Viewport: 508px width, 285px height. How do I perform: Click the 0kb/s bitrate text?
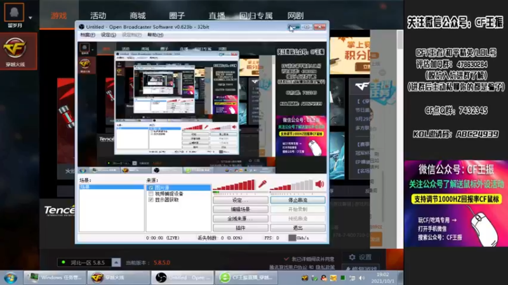[303, 238]
